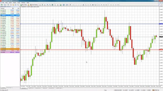Open the Navigator panel toolbar icon
The image size is (163, 91).
coord(13,5)
